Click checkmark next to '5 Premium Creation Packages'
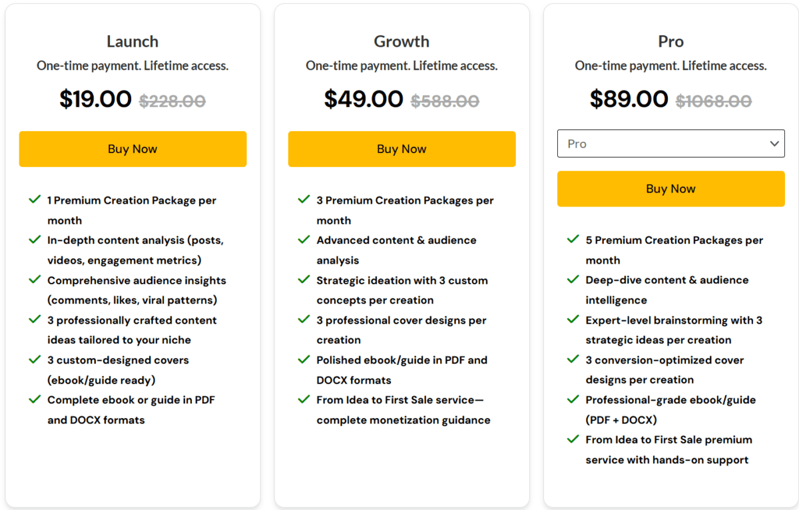 (x=573, y=239)
